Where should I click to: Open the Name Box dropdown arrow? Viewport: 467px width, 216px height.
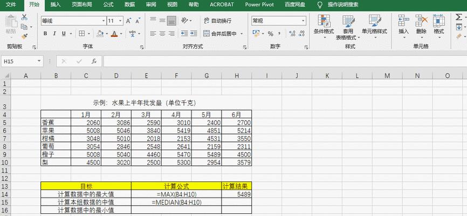coord(39,61)
